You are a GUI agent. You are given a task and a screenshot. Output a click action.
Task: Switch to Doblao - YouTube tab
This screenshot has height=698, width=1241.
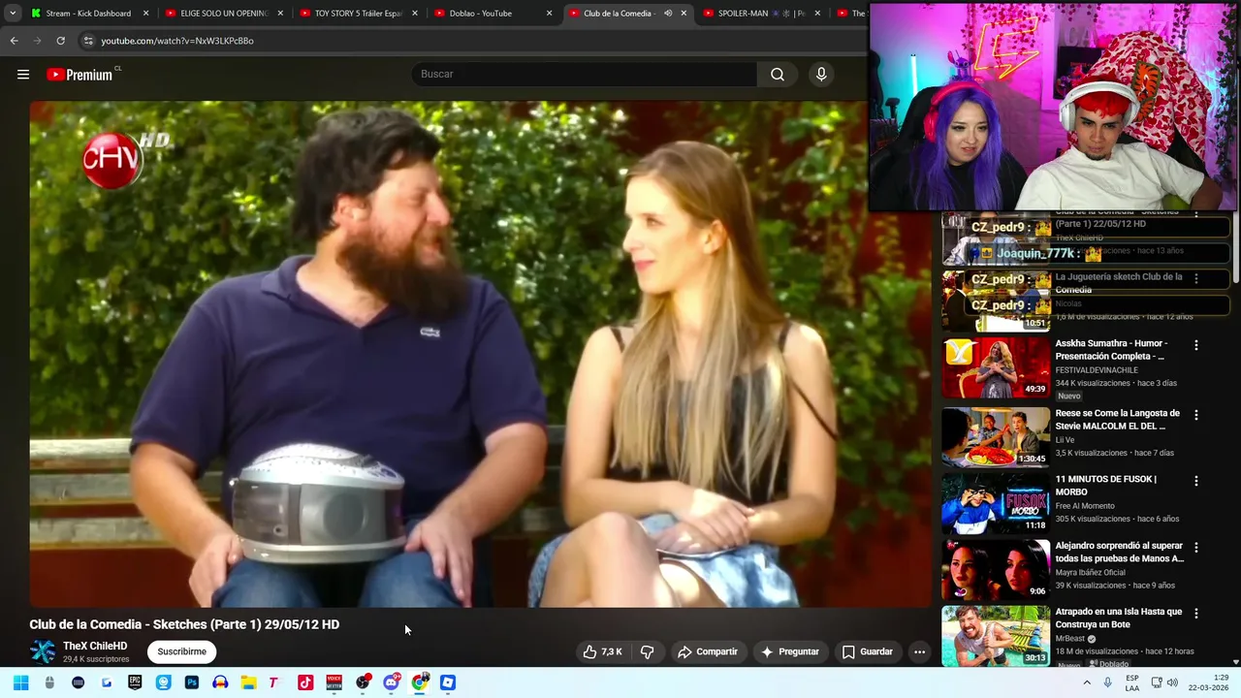(493, 14)
